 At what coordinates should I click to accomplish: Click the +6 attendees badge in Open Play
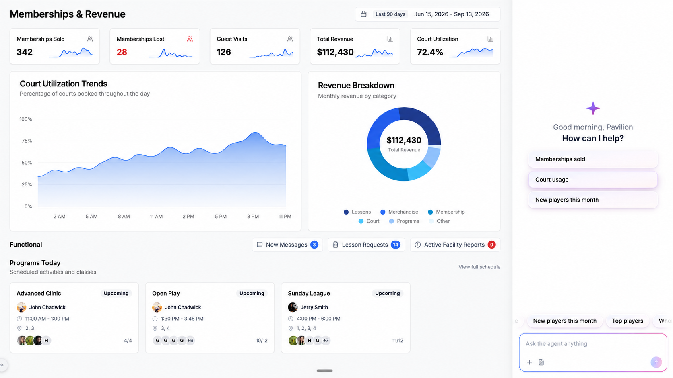click(x=190, y=341)
